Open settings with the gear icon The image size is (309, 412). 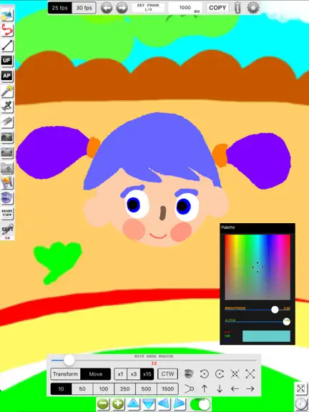pyautogui.click(x=253, y=8)
